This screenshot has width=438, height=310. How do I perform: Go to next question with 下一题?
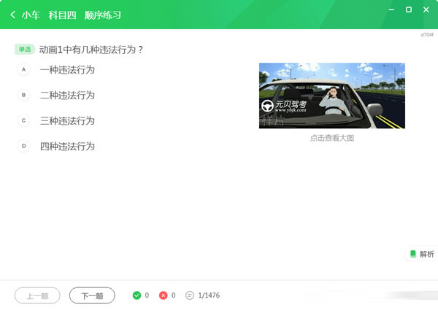92,295
